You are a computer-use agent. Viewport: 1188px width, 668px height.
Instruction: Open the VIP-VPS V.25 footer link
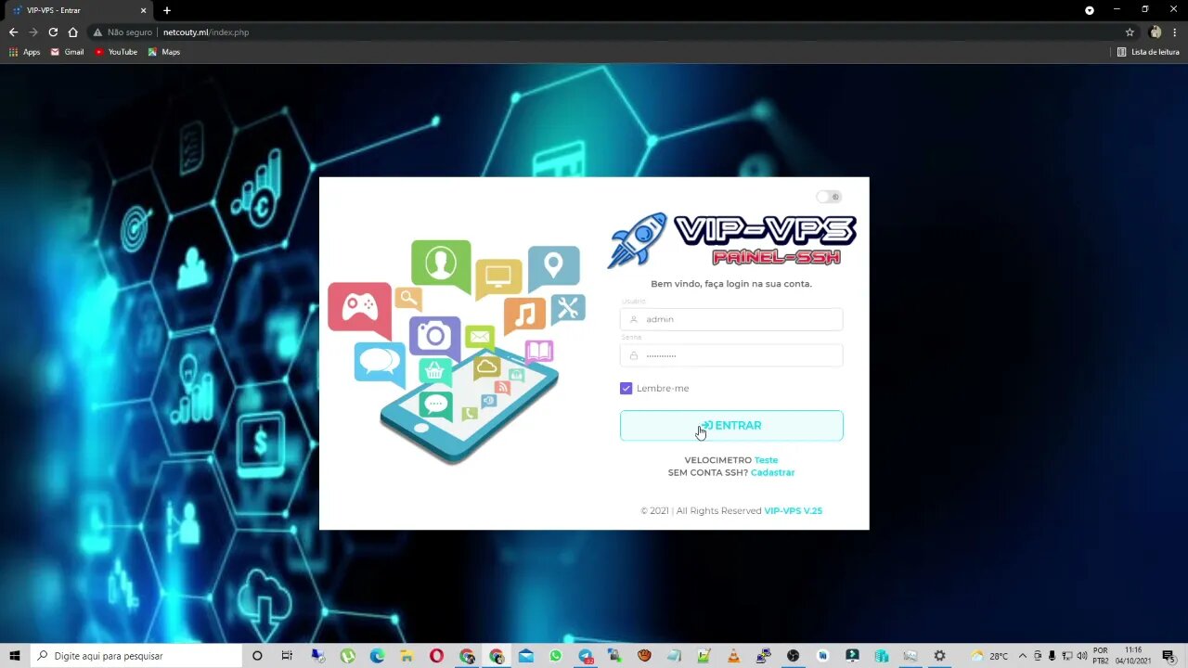793,510
